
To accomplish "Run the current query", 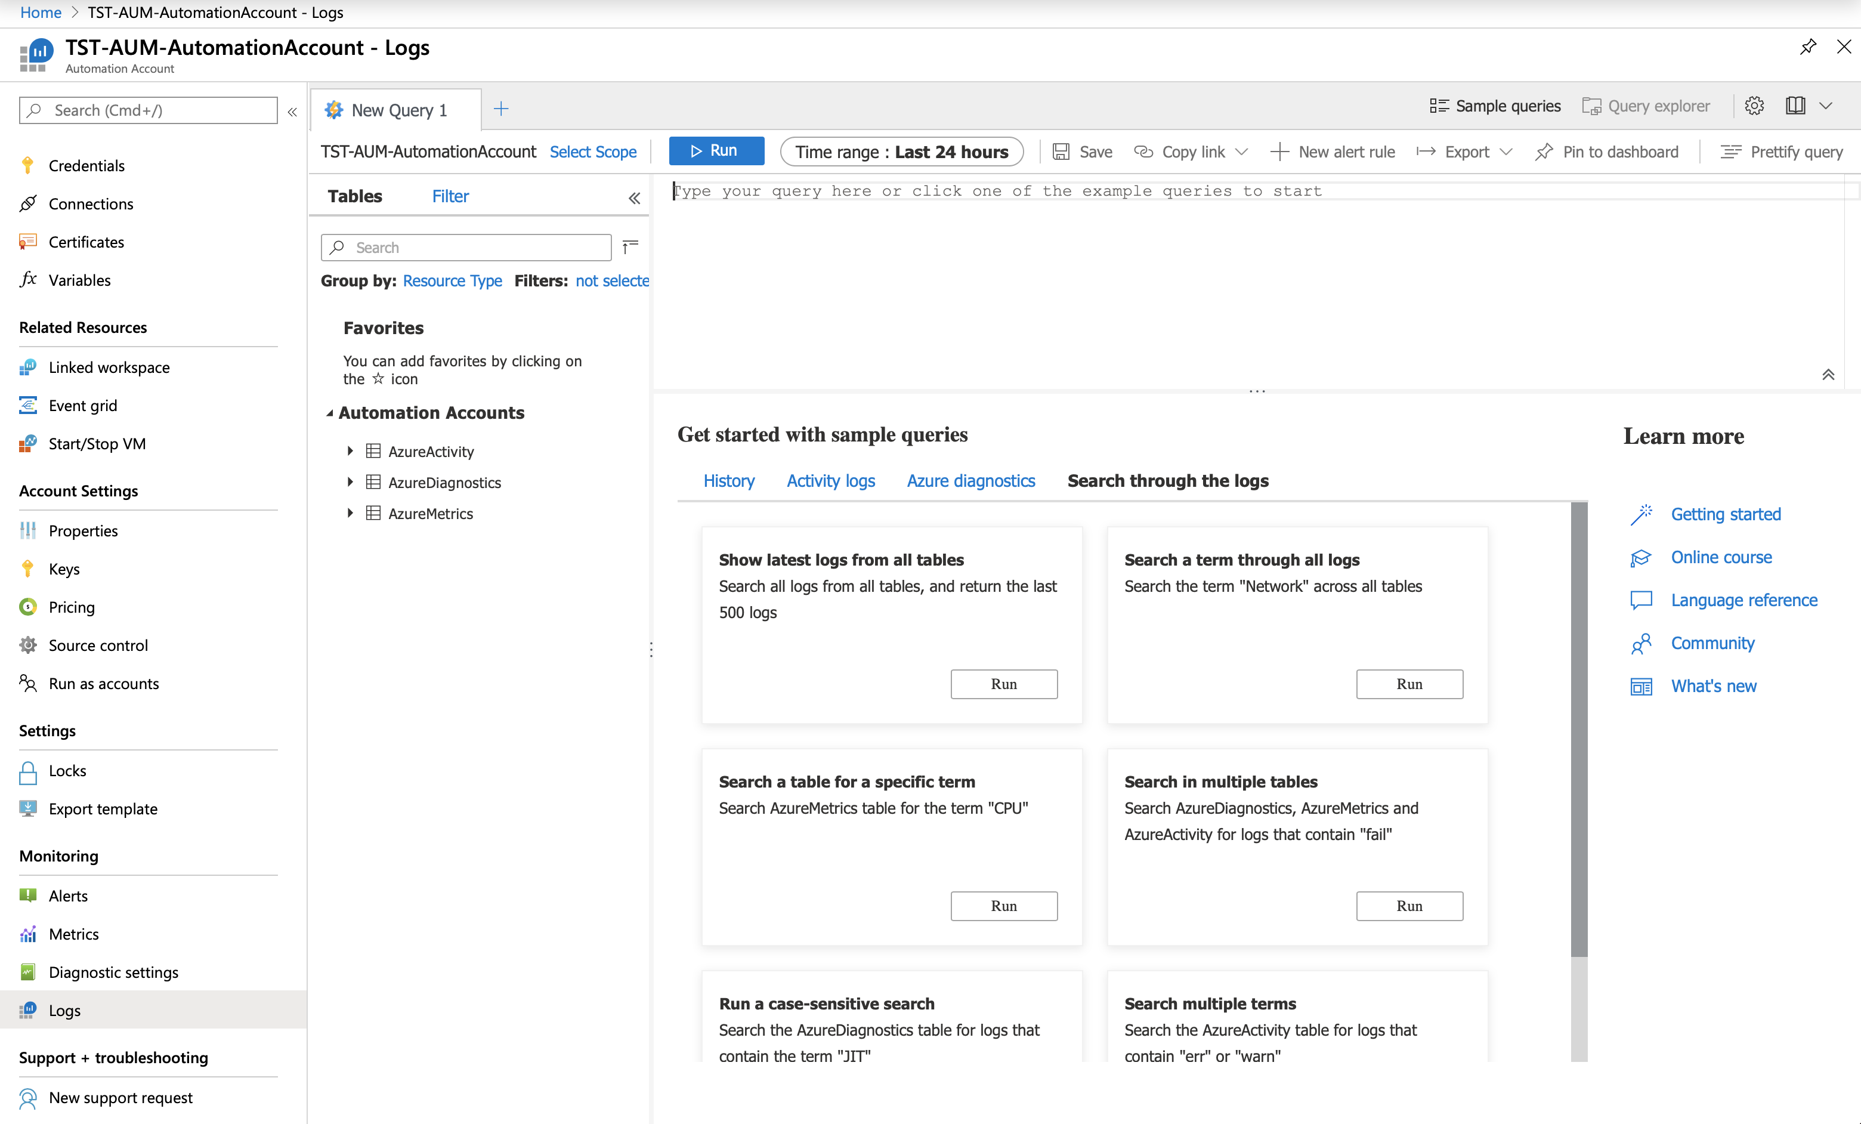I will pos(716,151).
